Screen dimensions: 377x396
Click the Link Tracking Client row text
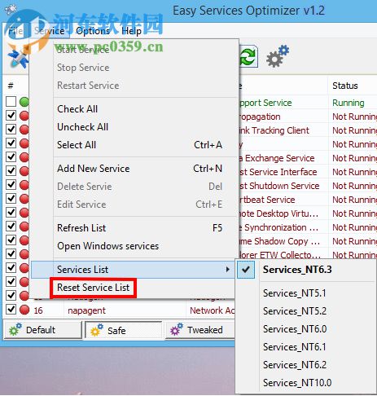274,130
